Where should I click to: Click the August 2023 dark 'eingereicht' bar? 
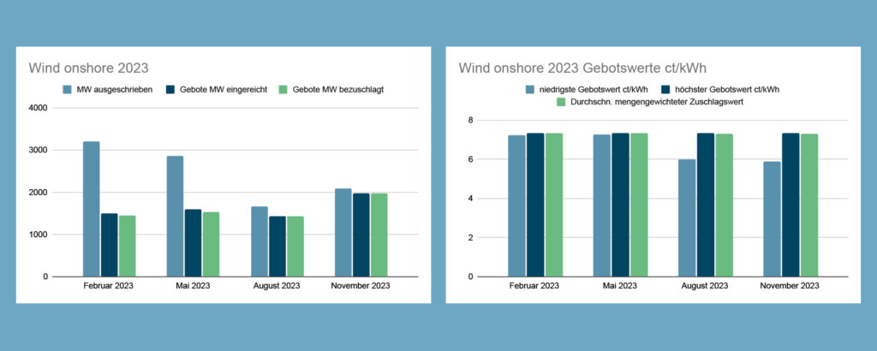277,247
